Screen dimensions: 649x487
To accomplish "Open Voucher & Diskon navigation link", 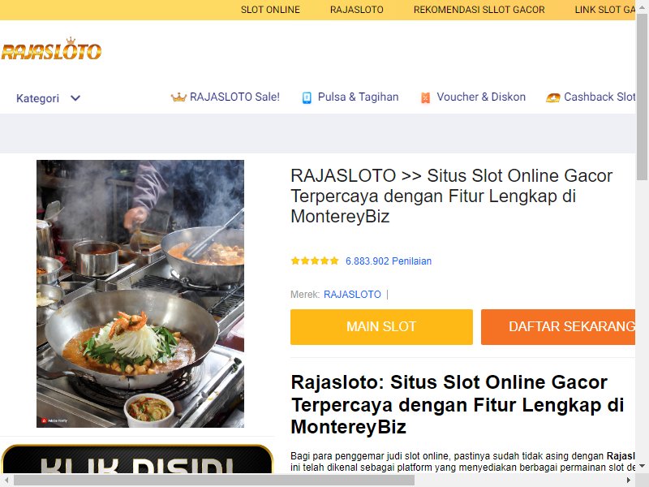I will [481, 97].
